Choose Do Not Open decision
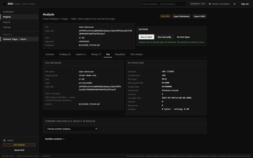Screen dimensions: 253x158 [183, 37]
